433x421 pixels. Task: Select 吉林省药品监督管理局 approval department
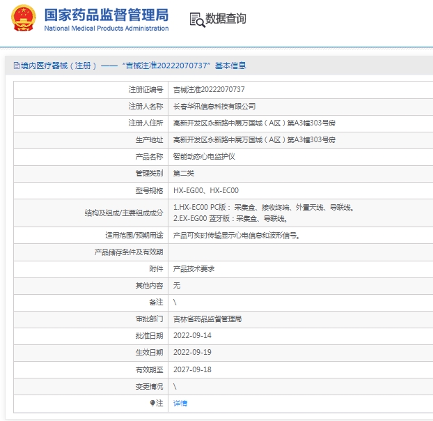(207, 319)
